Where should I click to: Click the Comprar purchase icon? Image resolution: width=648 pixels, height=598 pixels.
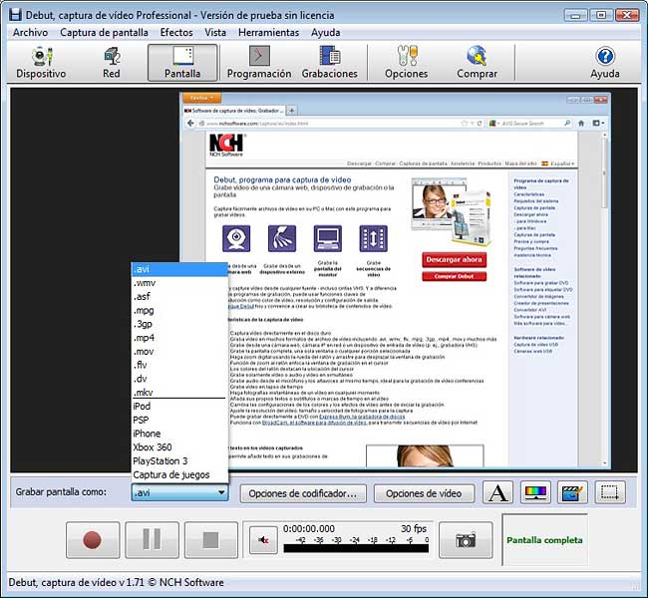[477, 62]
